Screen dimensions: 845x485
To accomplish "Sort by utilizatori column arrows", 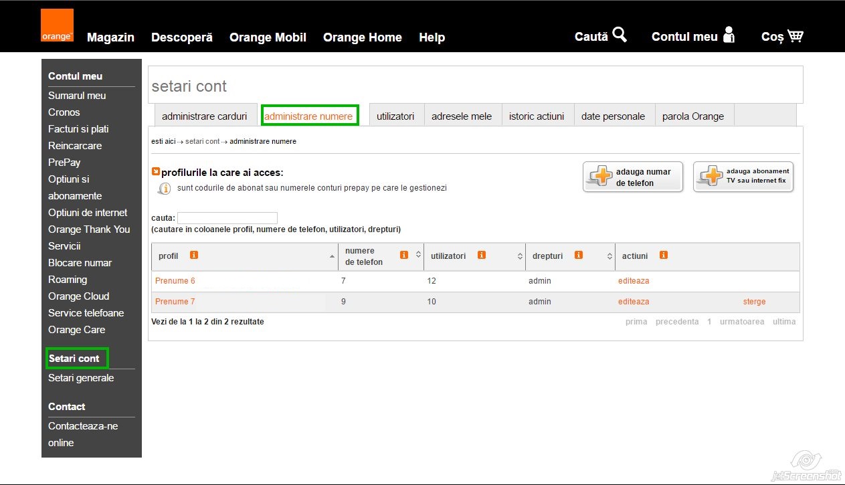I will pos(521,256).
